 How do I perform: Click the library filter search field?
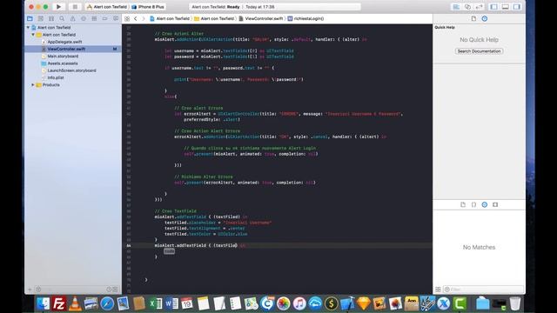[484, 290]
